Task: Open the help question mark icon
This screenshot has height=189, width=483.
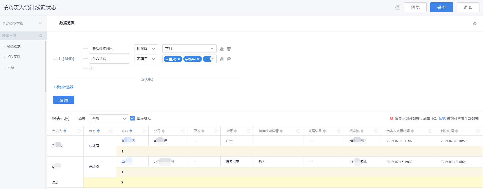Action: (x=398, y=7)
